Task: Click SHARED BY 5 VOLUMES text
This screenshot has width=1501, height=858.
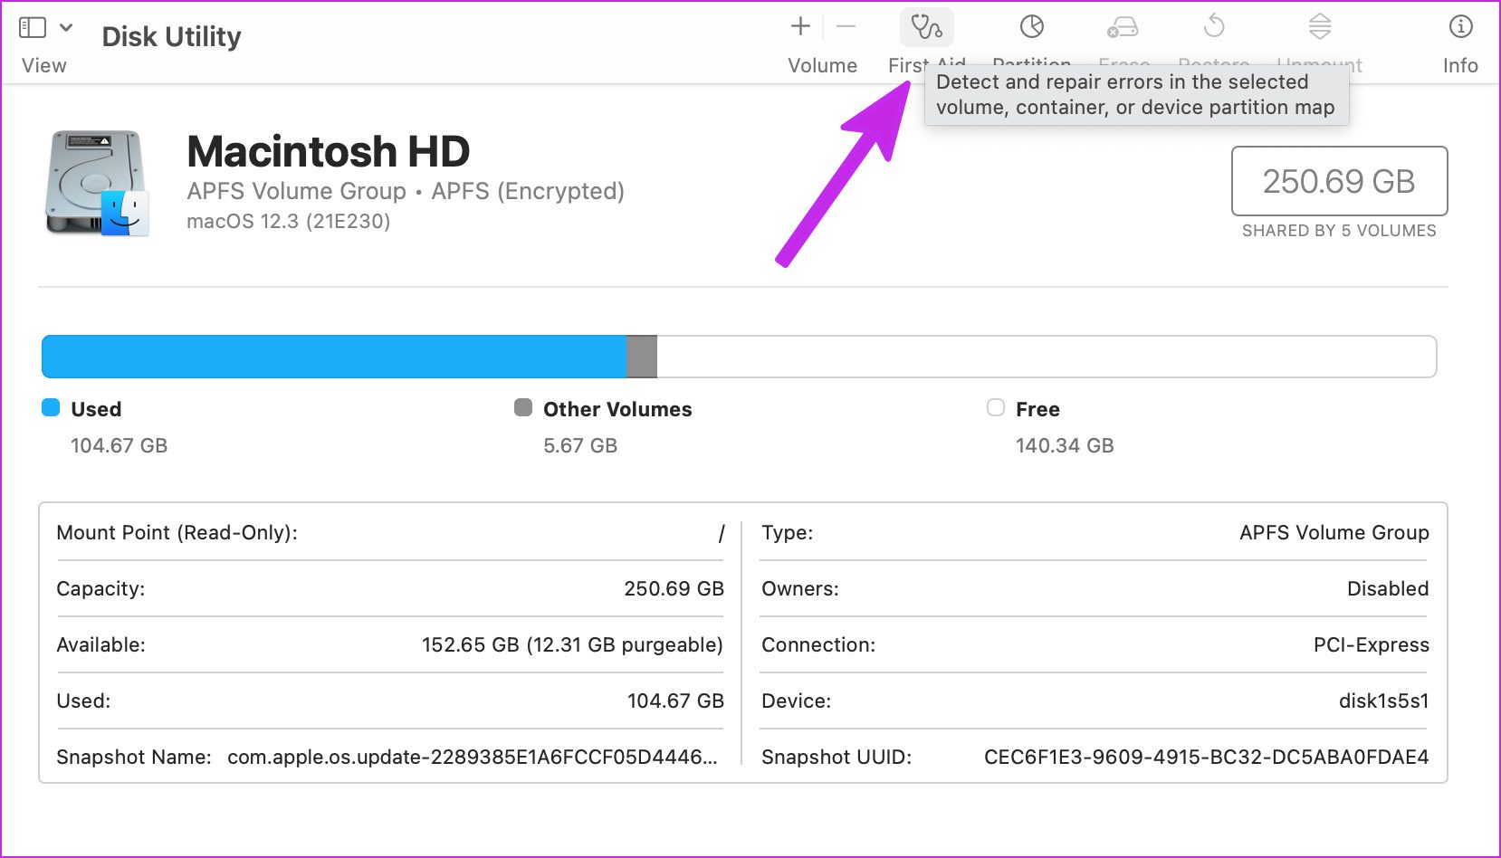Action: (x=1339, y=231)
